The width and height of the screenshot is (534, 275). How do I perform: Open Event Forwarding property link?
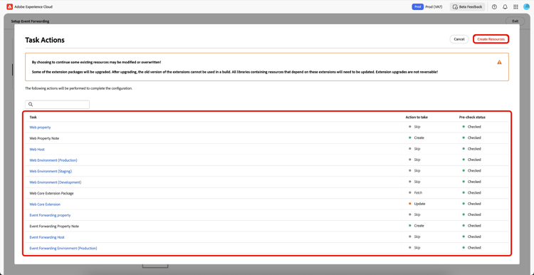click(50, 215)
